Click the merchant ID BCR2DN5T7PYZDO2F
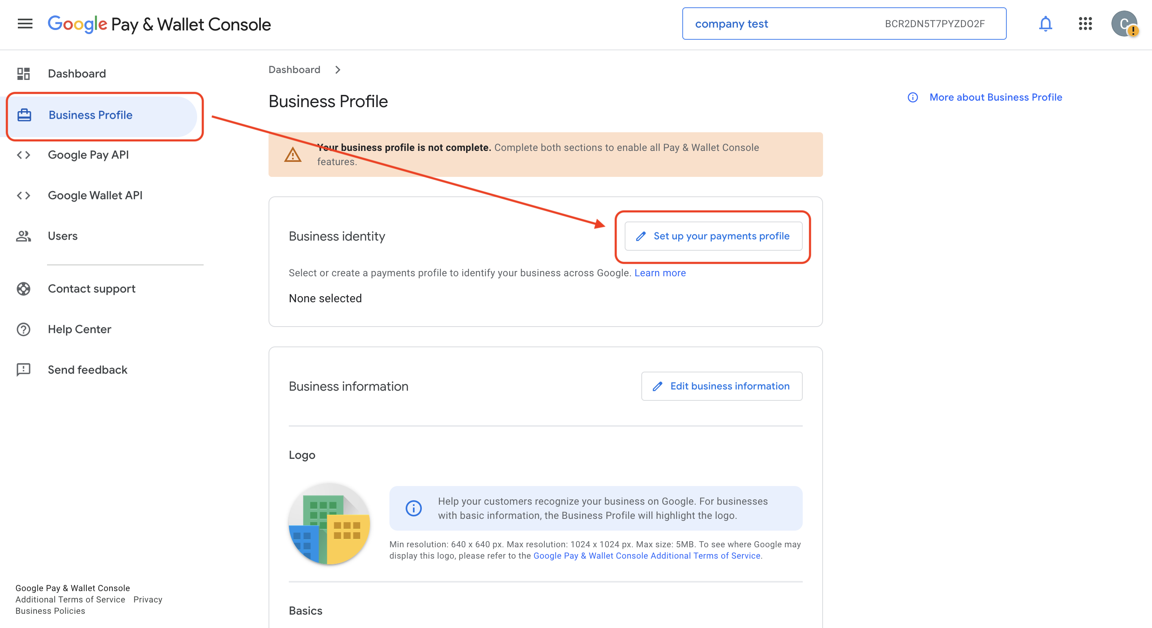Screen dimensions: 1152x628 coord(935,24)
